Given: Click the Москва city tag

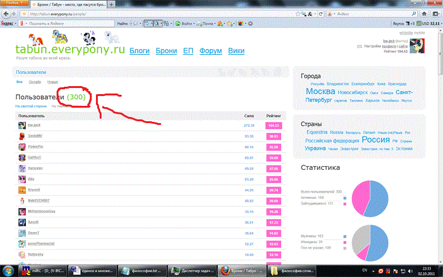Looking at the screenshot, I should coord(321,91).
